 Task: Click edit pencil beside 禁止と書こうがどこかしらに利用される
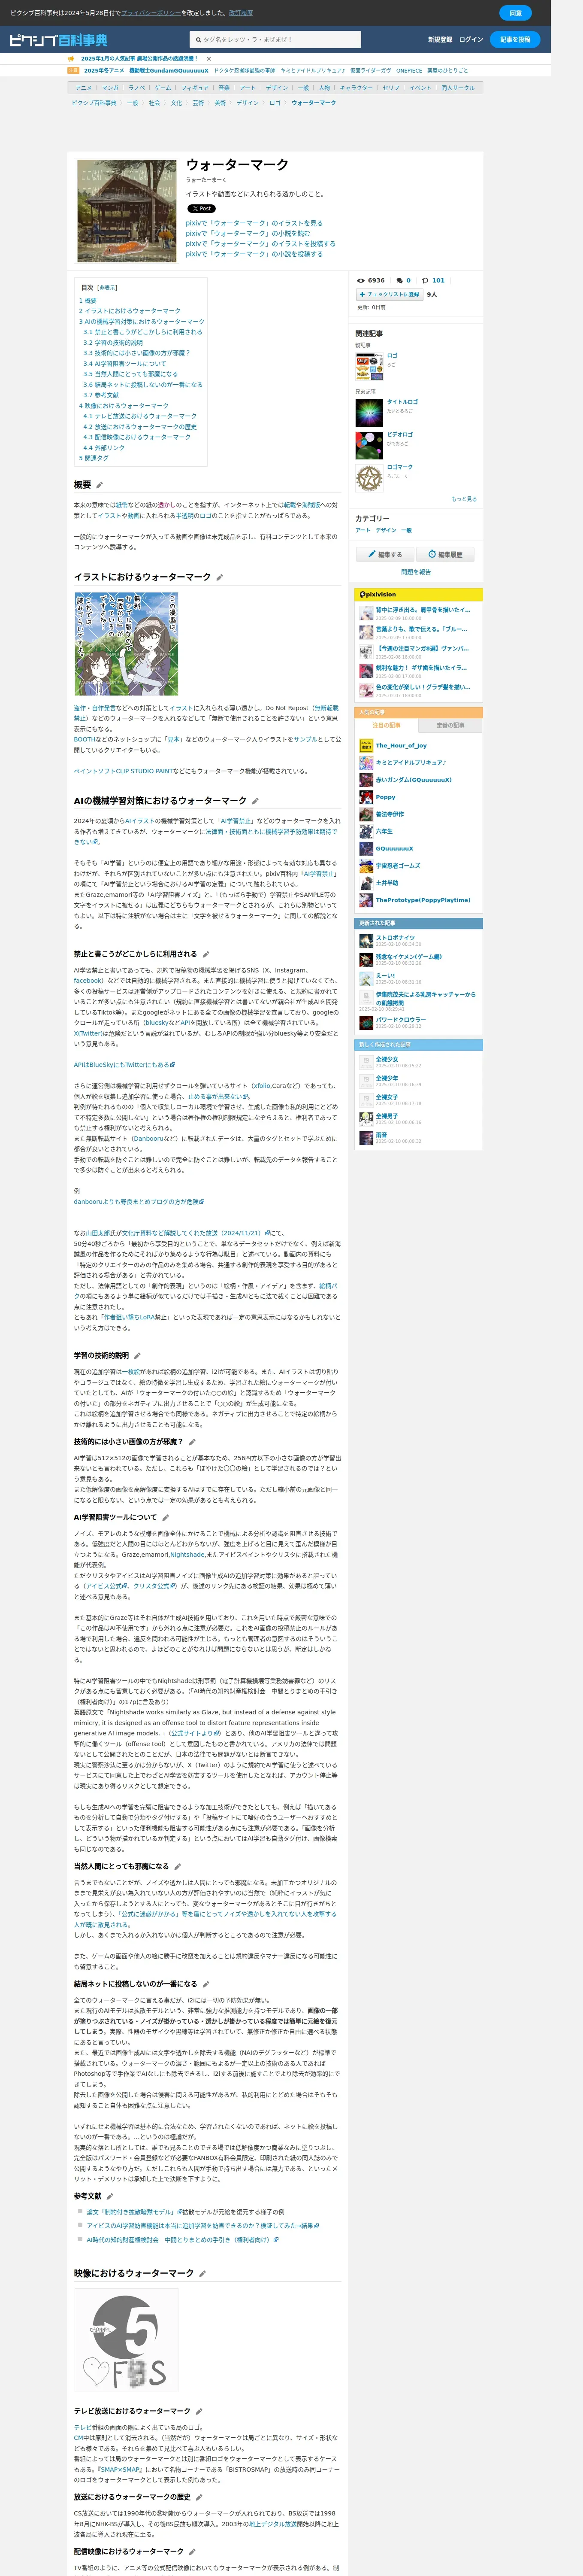pyautogui.click(x=206, y=954)
